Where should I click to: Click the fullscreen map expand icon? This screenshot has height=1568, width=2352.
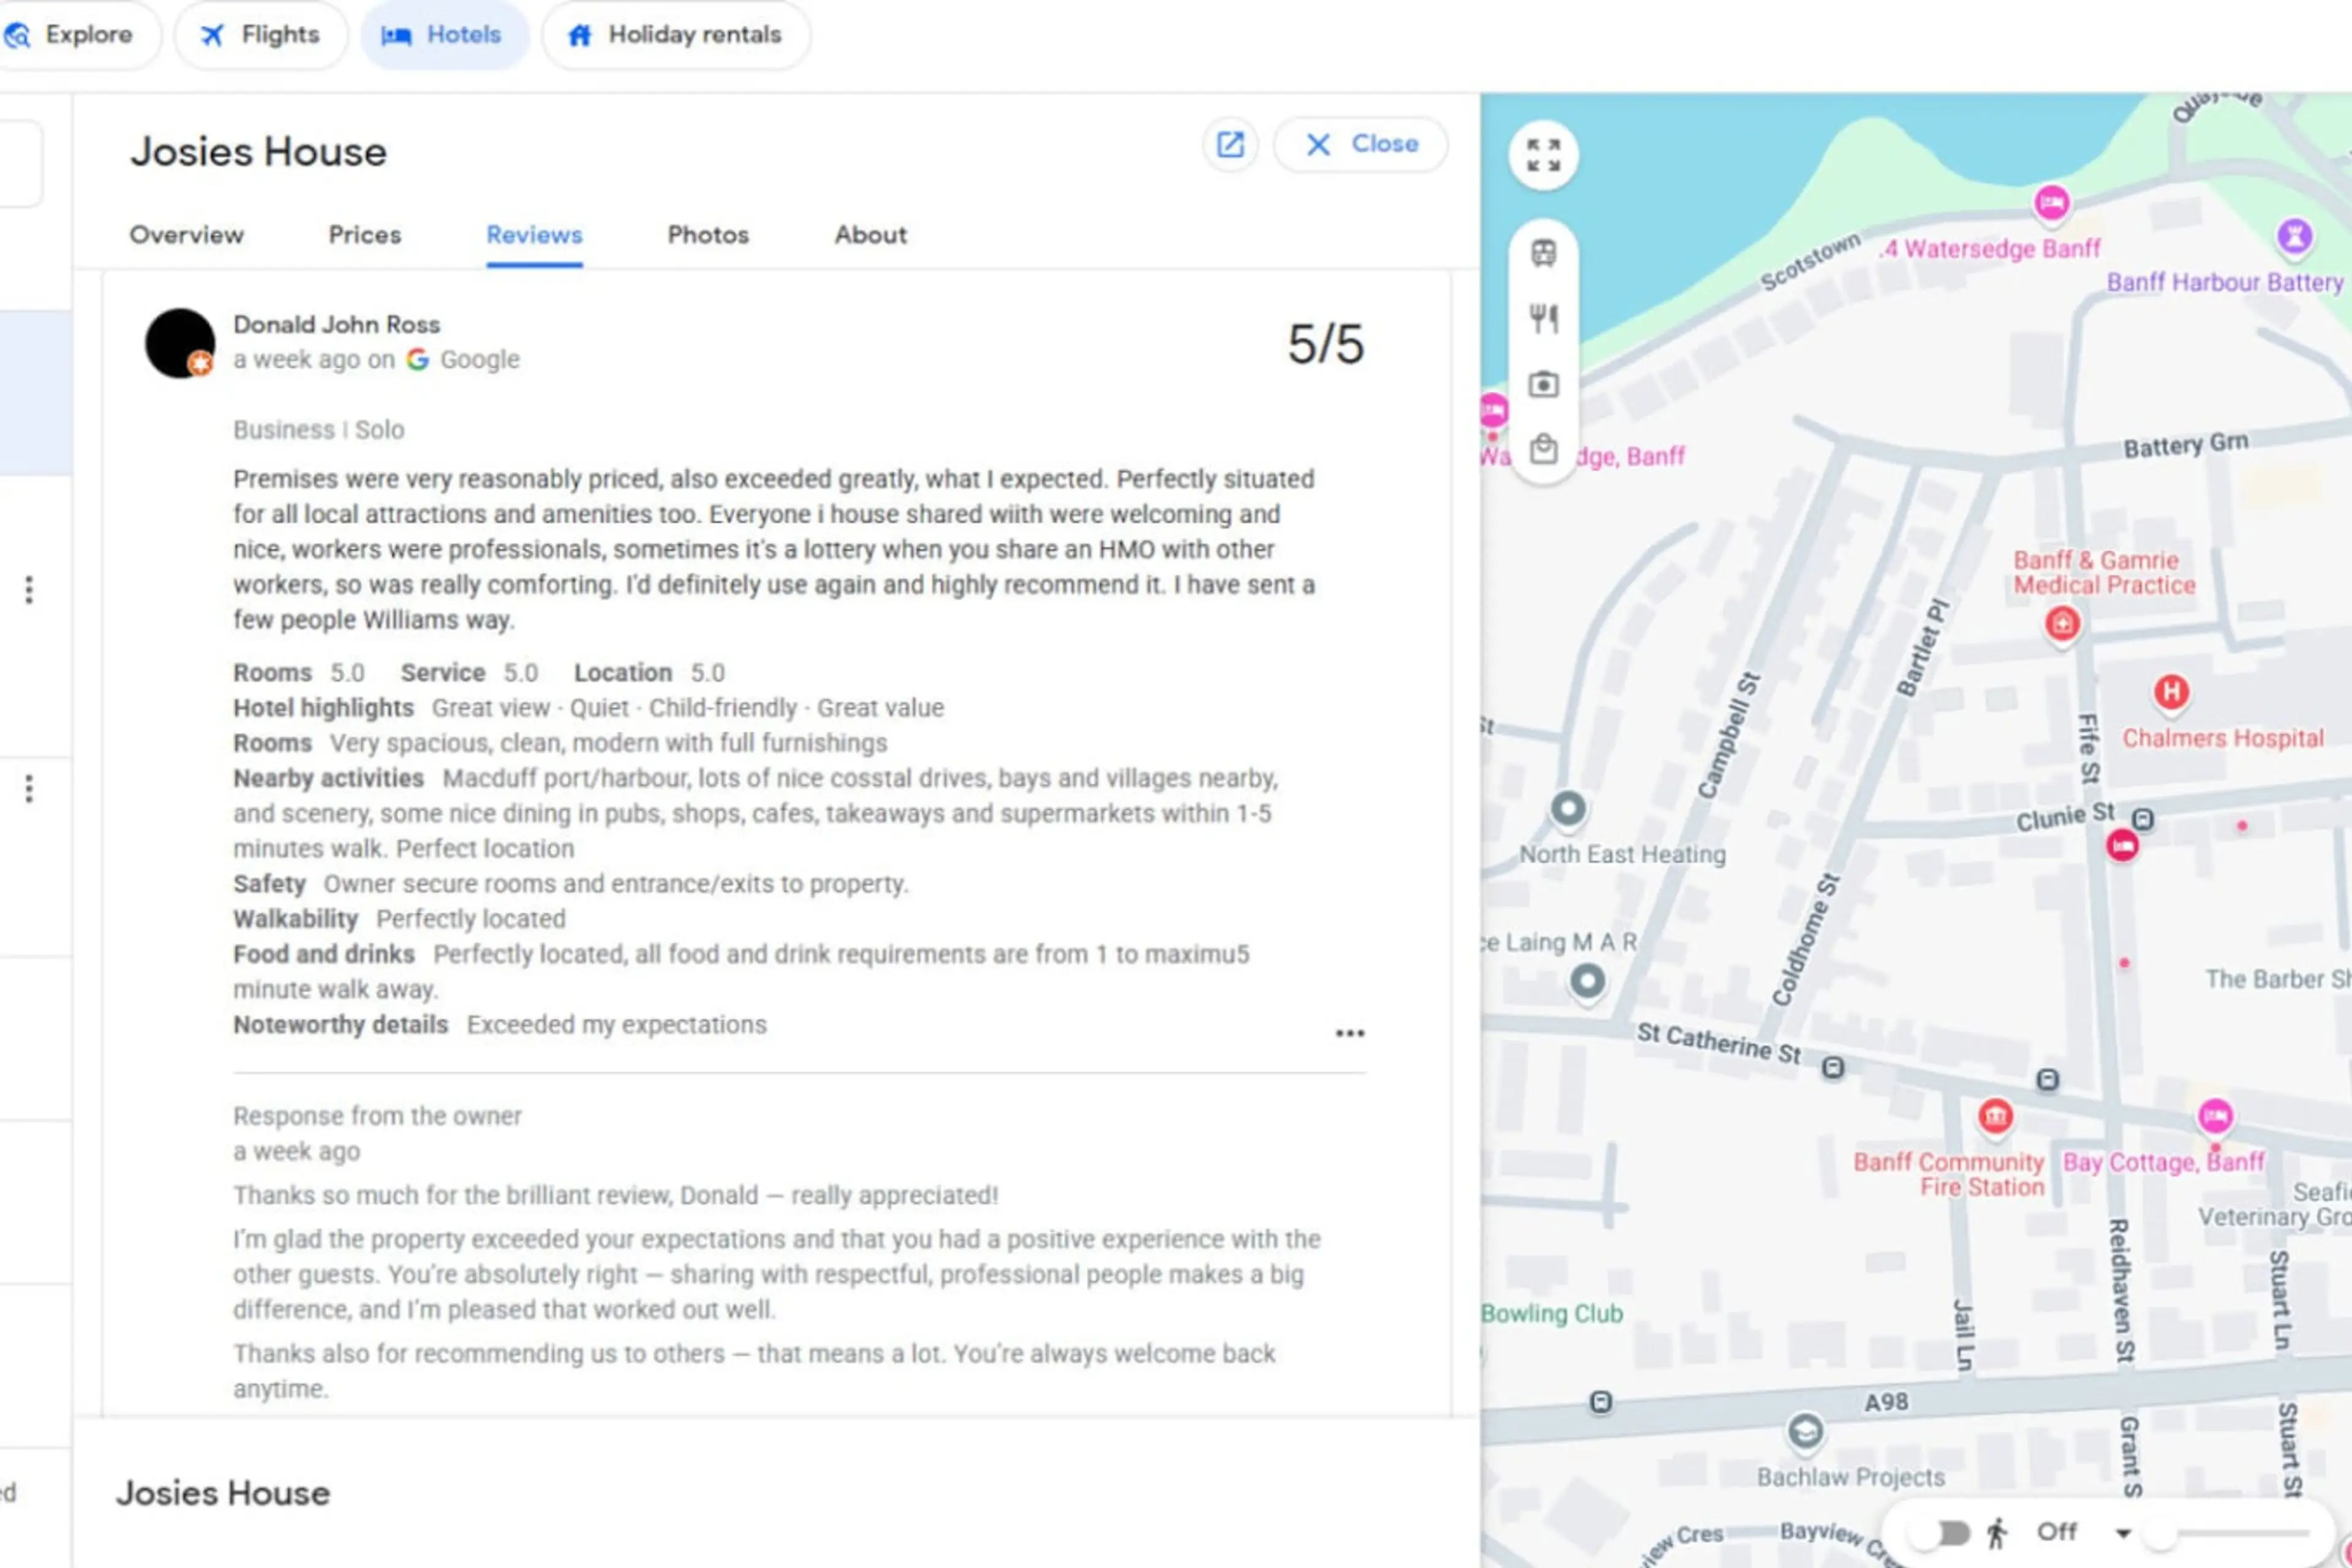pyautogui.click(x=1543, y=156)
